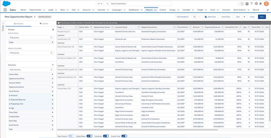This screenshot has width=271, height=138.
Task: Click the Run button
Action: coord(262,17)
